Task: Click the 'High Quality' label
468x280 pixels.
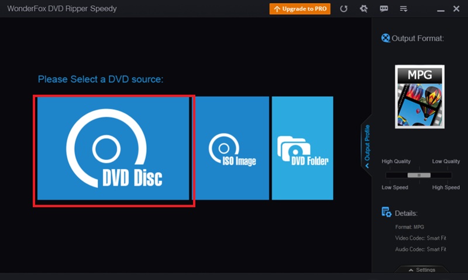Action: tap(396, 161)
